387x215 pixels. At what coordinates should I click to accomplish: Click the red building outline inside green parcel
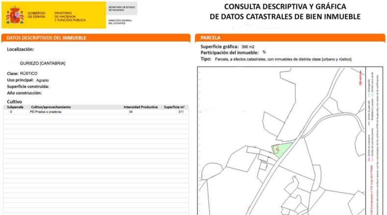[276, 149]
